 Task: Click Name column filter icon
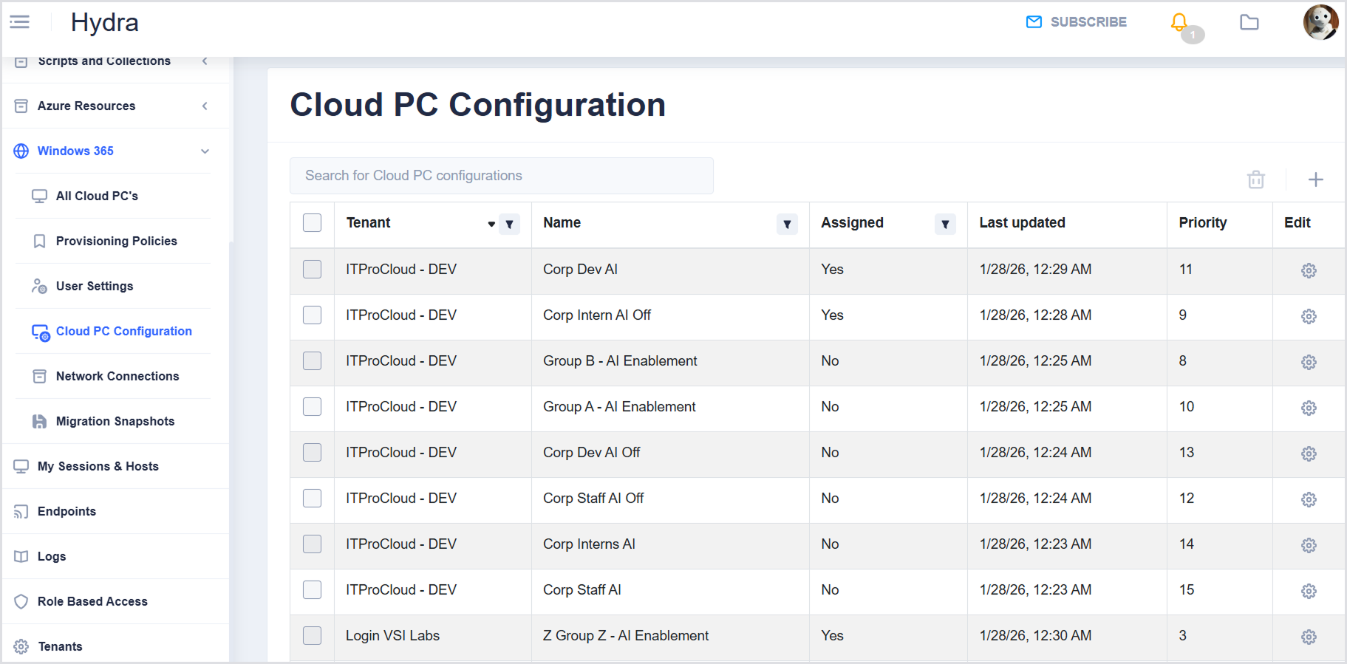787,224
